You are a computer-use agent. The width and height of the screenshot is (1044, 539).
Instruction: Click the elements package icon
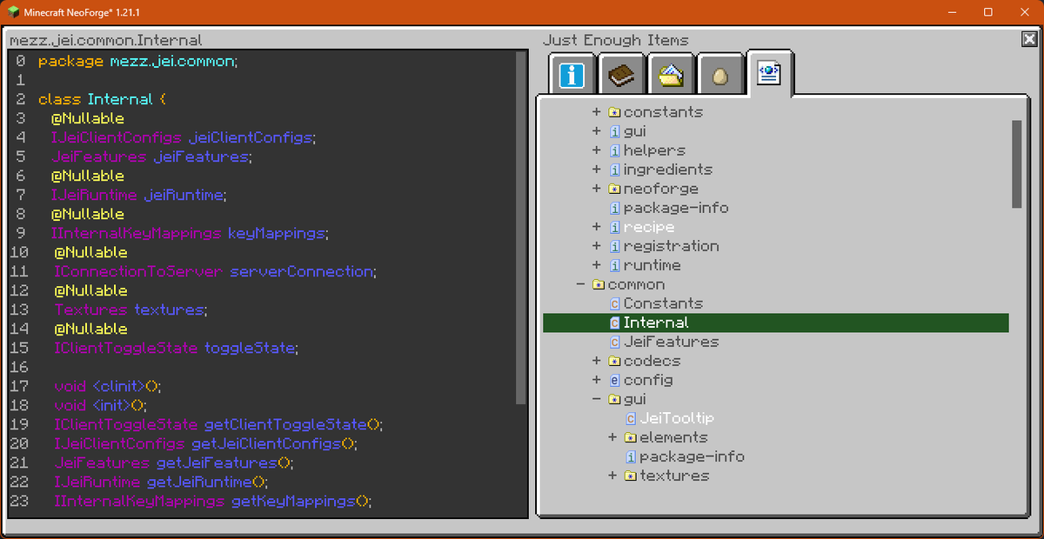pos(630,437)
